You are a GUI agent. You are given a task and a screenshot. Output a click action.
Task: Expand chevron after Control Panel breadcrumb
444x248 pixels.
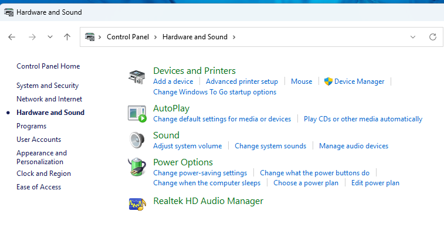point(156,37)
